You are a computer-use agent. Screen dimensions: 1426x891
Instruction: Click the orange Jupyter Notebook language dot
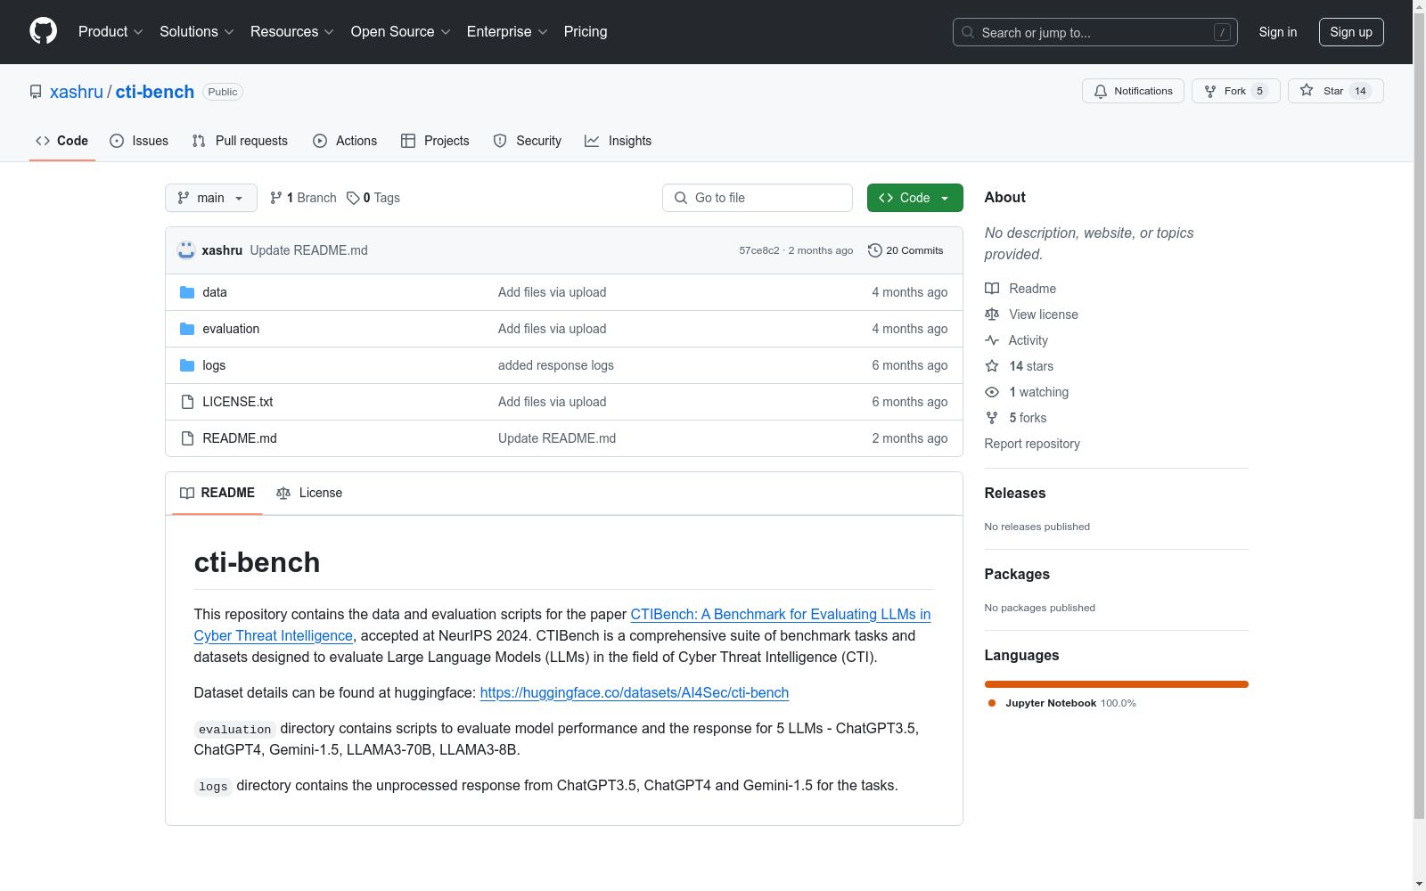[x=992, y=703]
